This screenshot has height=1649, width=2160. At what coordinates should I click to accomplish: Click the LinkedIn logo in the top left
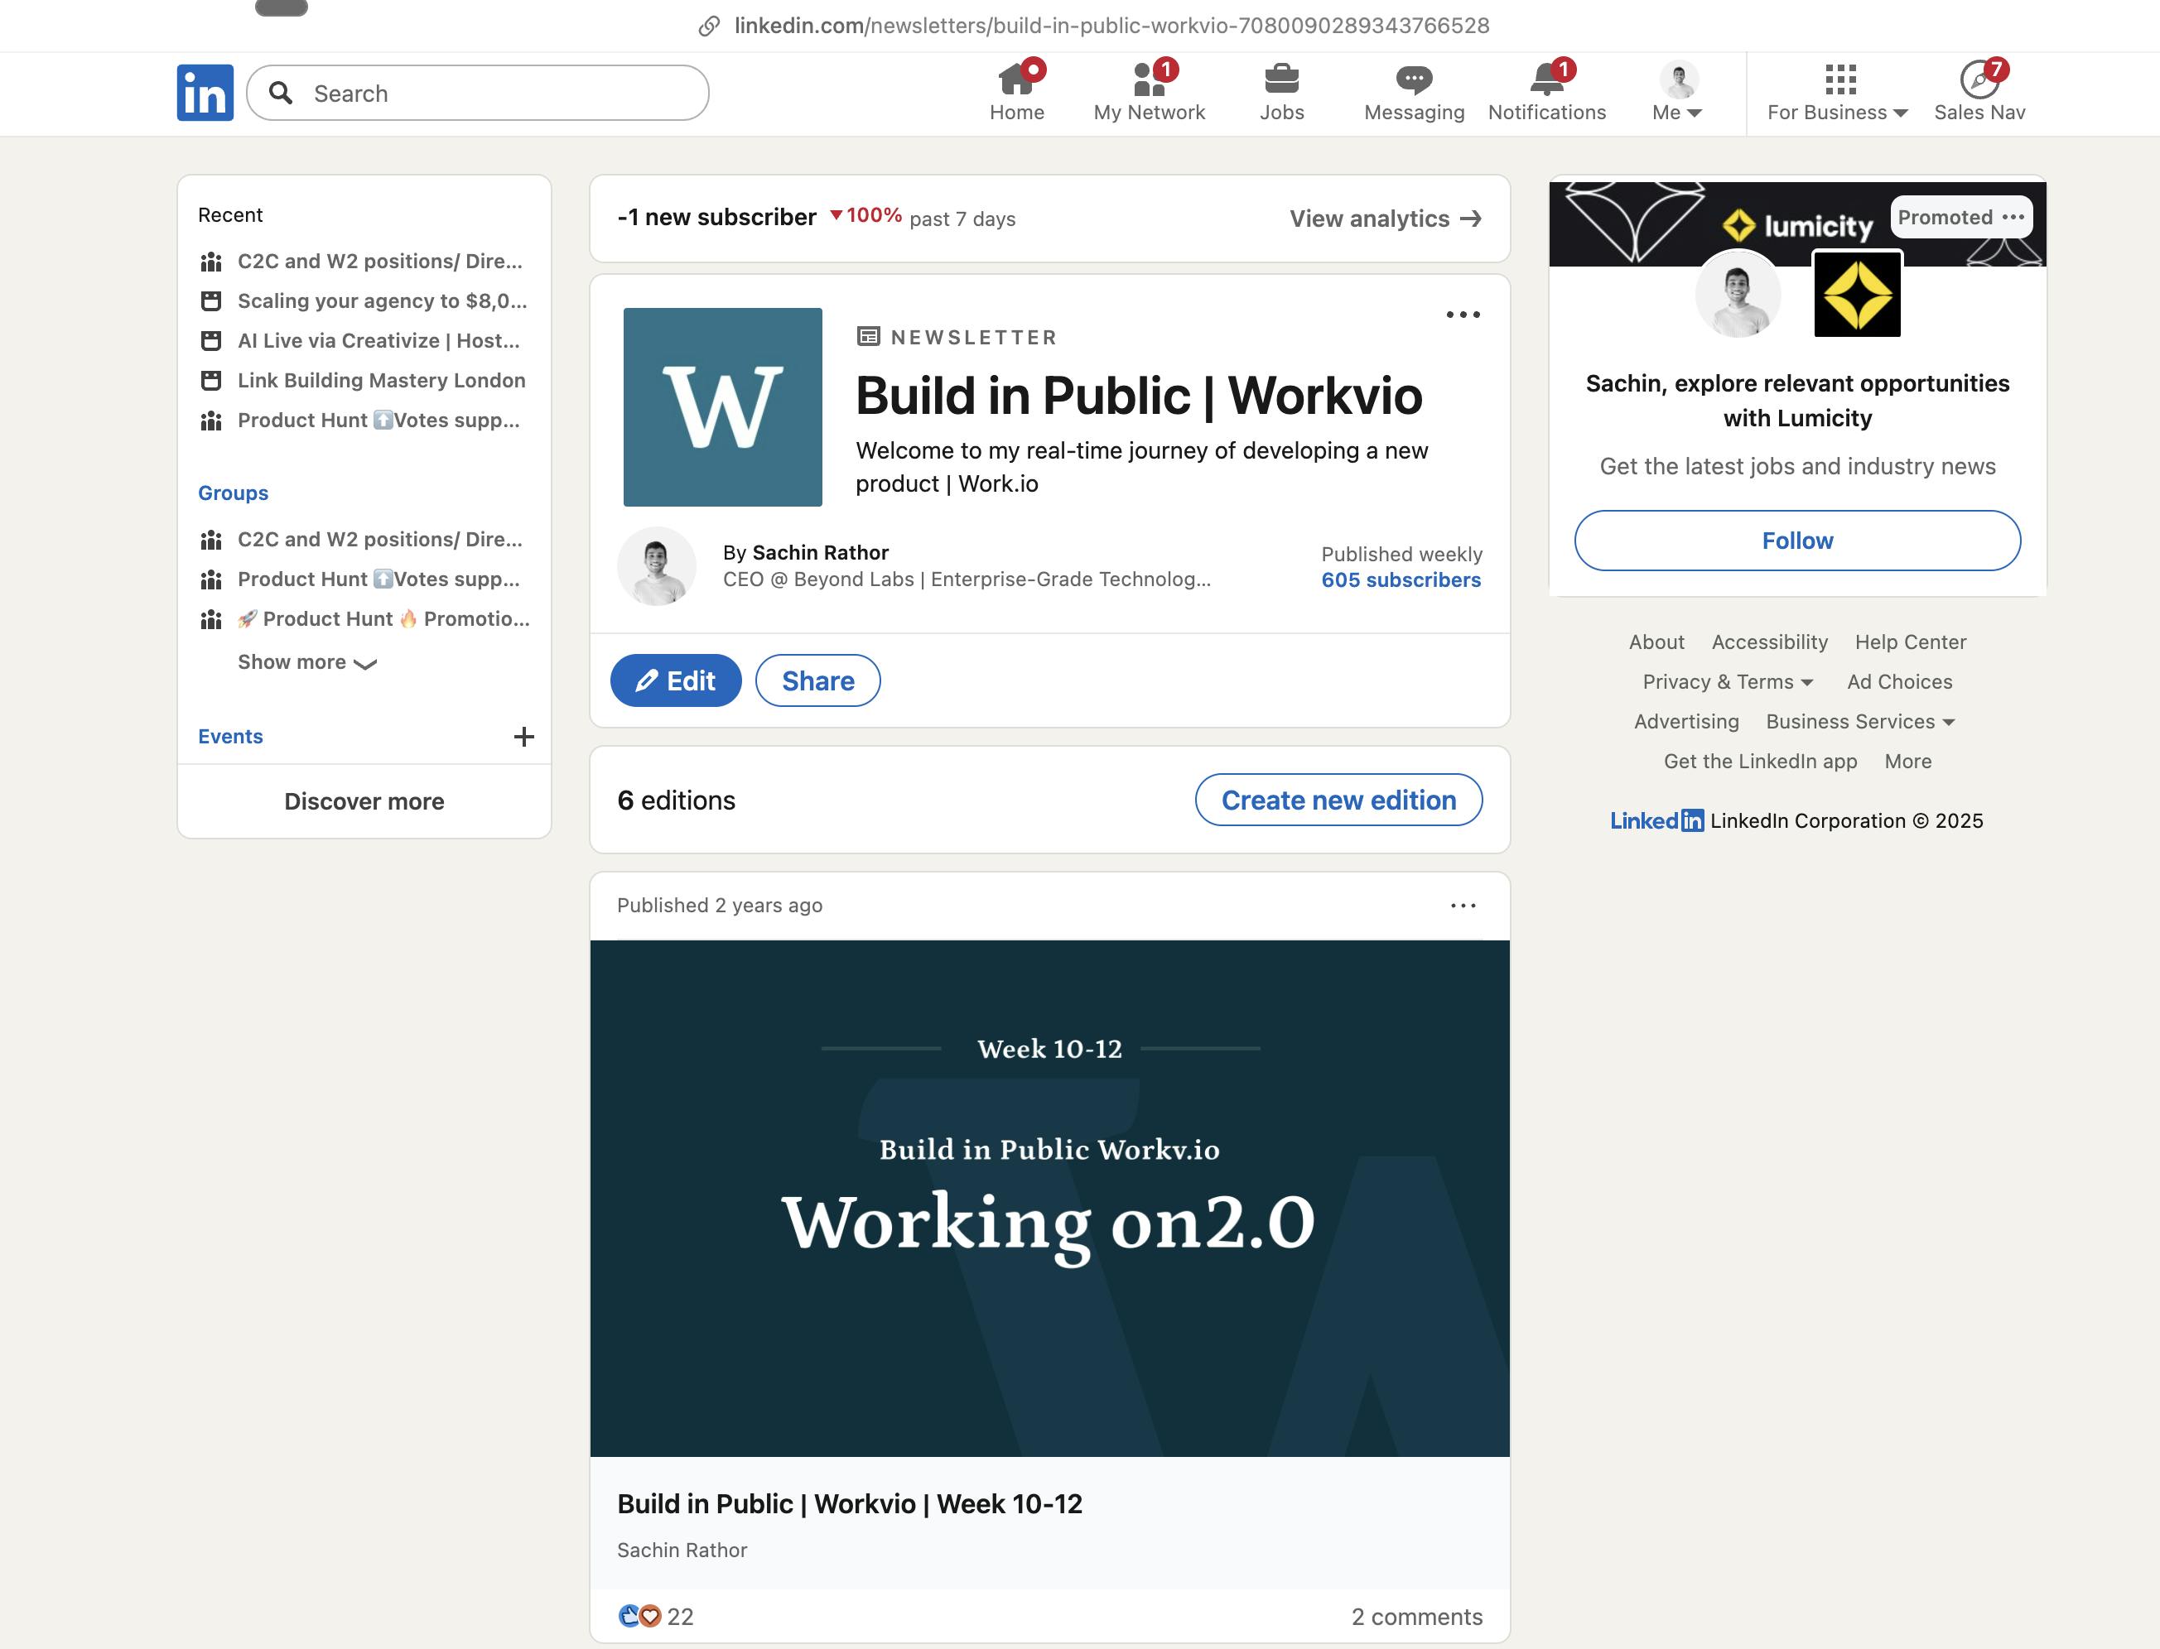205,92
